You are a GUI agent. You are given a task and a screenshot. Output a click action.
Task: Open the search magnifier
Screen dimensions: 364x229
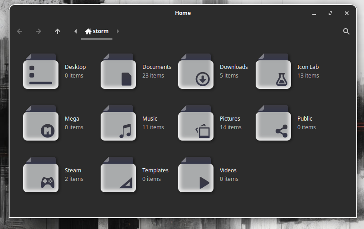[x=346, y=31]
